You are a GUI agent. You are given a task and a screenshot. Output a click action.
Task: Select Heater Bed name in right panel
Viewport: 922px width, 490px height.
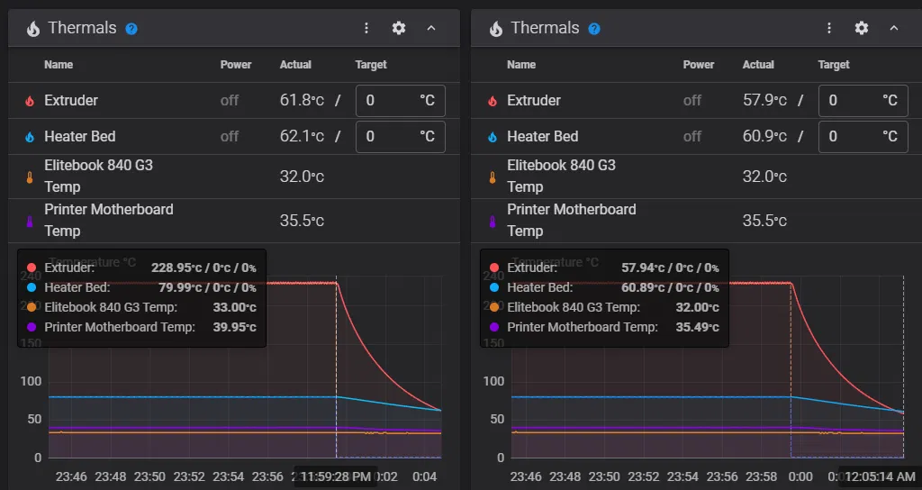(543, 137)
